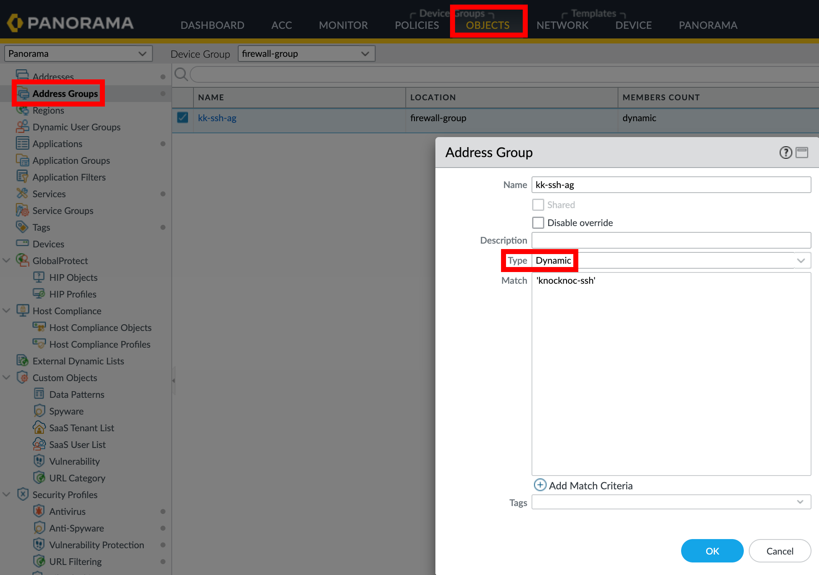Click the help question mark icon

786,153
